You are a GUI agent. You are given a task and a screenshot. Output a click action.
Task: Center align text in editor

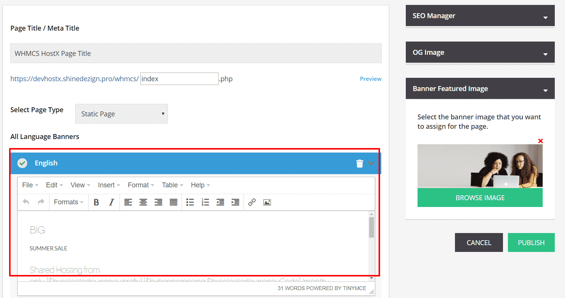143,202
